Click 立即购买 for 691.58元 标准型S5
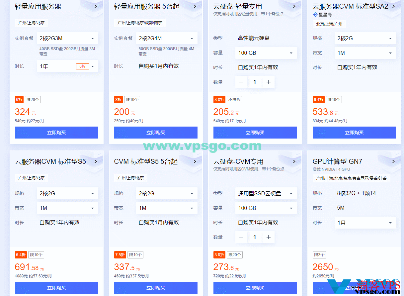This screenshot has width=404, height=296. point(56,288)
